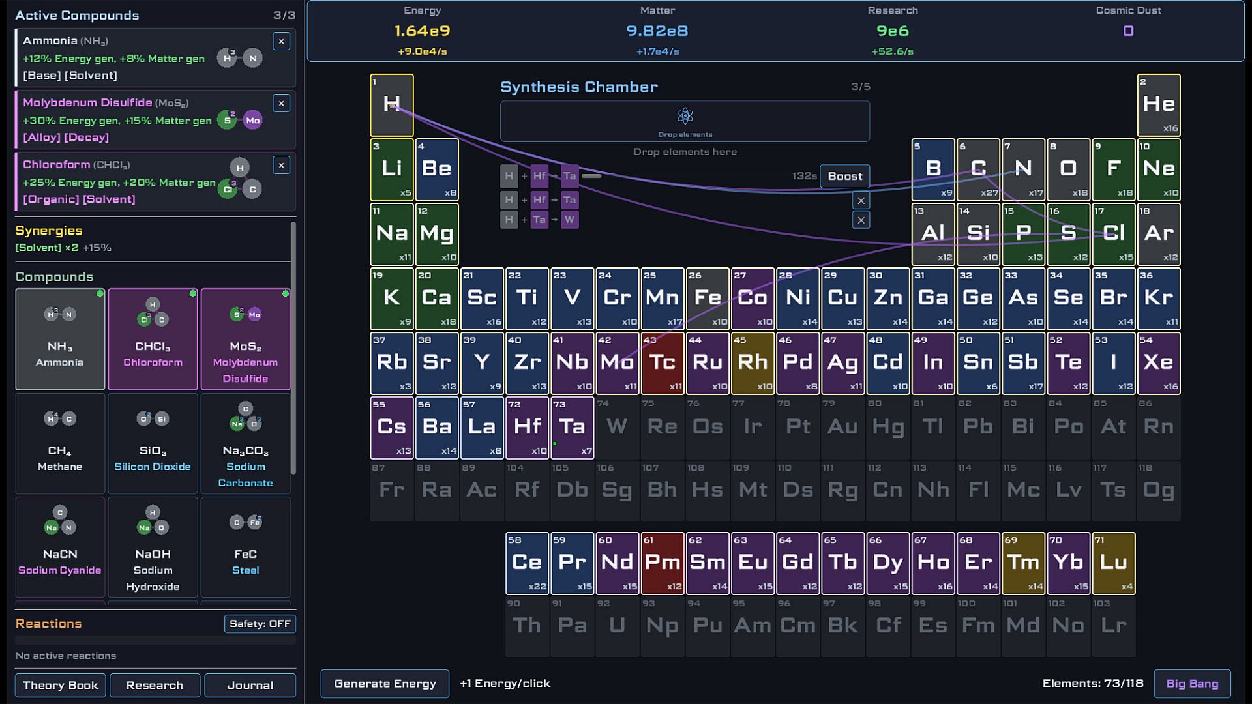
Task: Click the synthesis progress bar next to Ta
Action: (x=591, y=176)
